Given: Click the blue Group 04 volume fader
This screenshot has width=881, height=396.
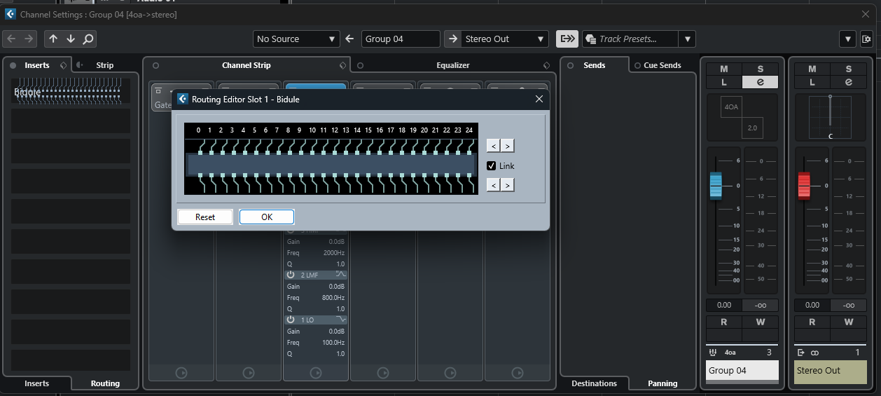Looking at the screenshot, I should pyautogui.click(x=715, y=186).
